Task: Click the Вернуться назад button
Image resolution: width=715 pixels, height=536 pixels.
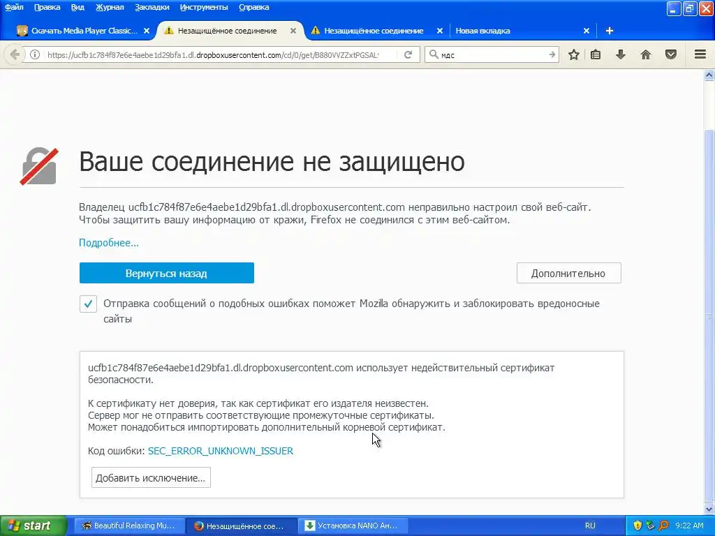Action: (x=166, y=273)
